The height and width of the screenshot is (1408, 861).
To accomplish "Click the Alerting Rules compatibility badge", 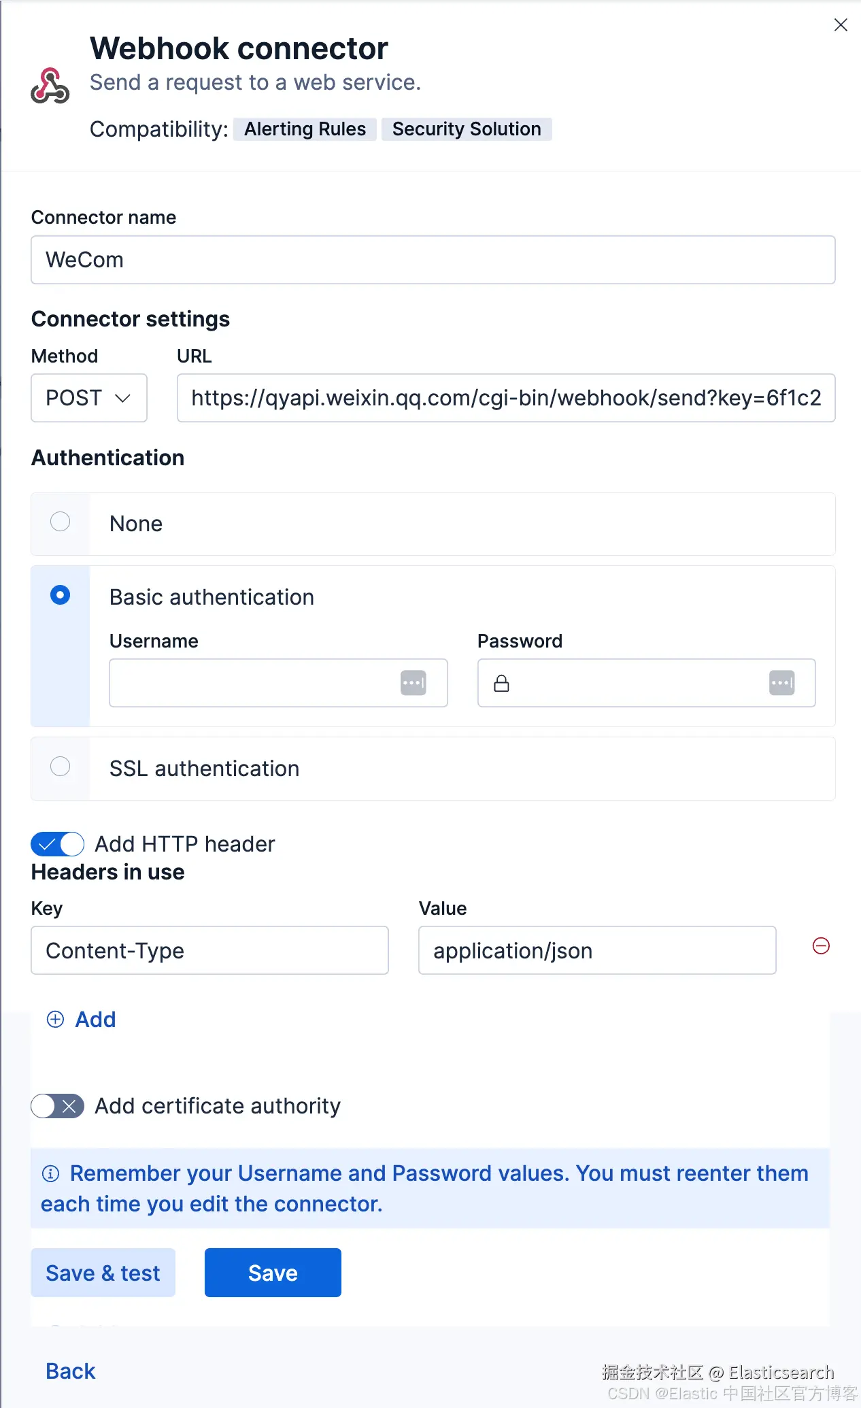I will tap(305, 129).
